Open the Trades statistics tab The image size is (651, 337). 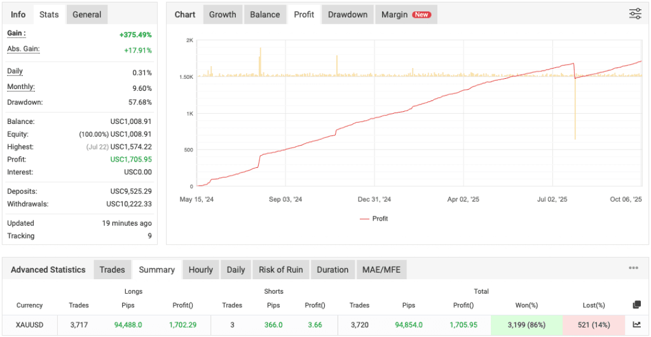(x=113, y=270)
